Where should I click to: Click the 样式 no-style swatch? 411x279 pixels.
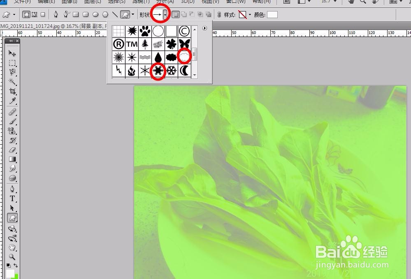coord(243,15)
